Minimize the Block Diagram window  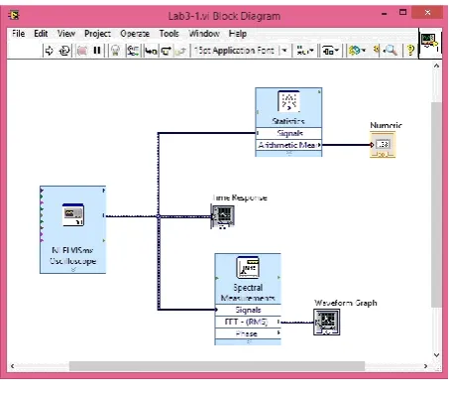385,14
